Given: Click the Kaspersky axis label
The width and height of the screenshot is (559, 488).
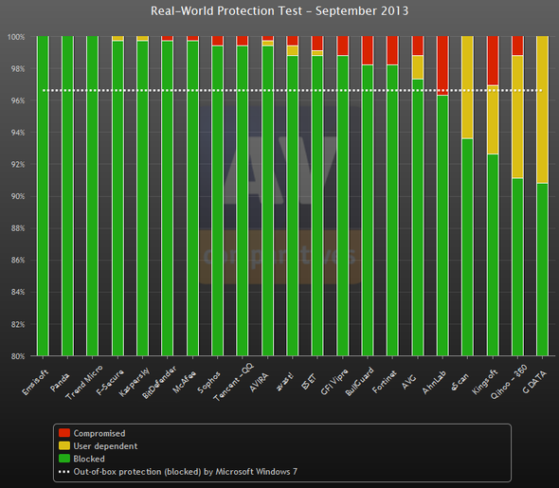Looking at the screenshot, I should click(x=134, y=383).
